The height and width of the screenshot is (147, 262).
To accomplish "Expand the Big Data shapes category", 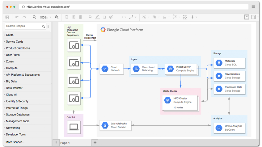I will coord(27,81).
